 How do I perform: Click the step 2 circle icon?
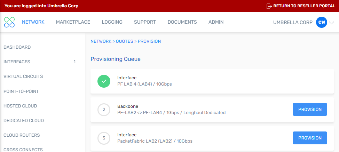tap(104, 110)
